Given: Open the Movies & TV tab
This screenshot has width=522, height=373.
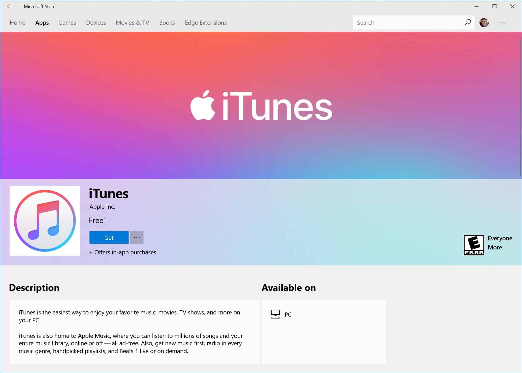Looking at the screenshot, I should click(132, 23).
